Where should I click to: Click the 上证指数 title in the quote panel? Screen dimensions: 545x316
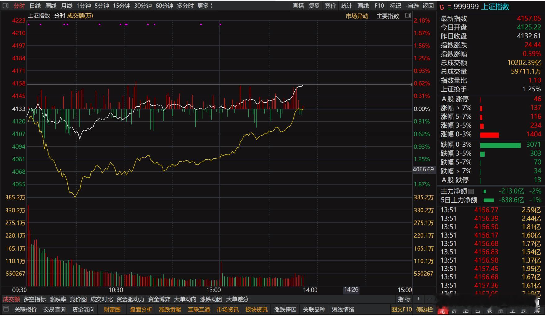coord(495,7)
